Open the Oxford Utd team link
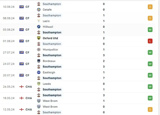Screen dimensions: 160x115 coord(50,38)
